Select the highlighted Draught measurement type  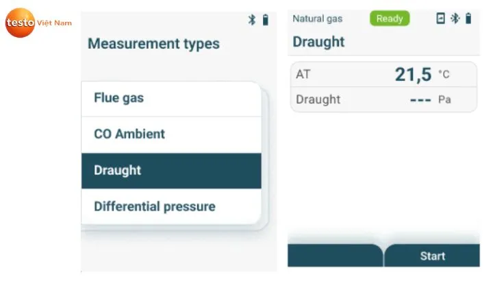coord(171,171)
